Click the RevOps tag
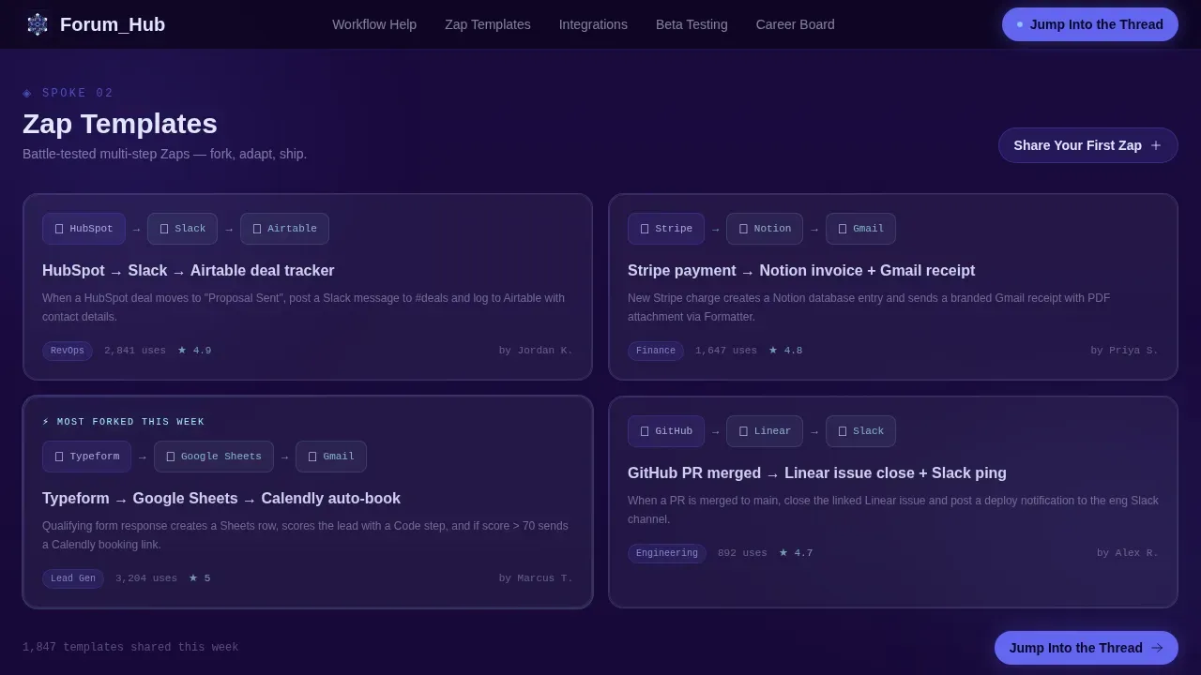The width and height of the screenshot is (1201, 675). (68, 351)
